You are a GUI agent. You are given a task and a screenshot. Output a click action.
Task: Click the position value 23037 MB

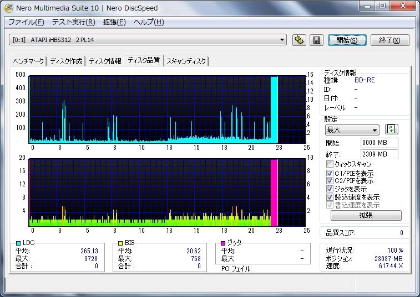[388, 258]
